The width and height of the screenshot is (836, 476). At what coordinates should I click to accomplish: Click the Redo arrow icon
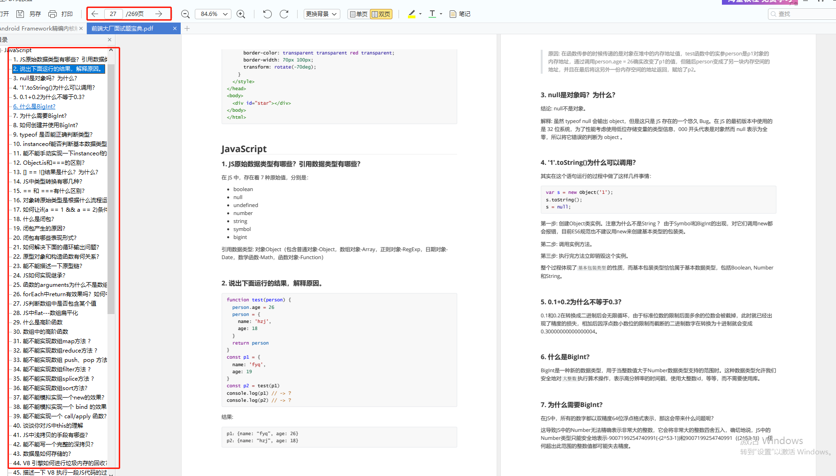point(284,14)
